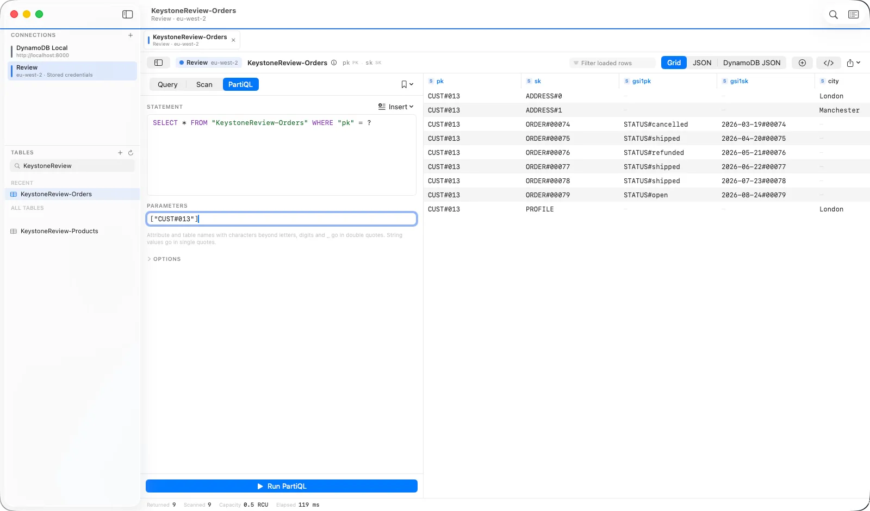870x511 pixels.
Task: Add a new item with the circled plus
Action: 802,63
